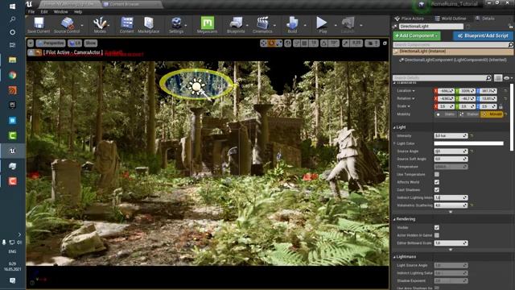Click the Intensity value field
This screenshot has width=515, height=290.
(451, 135)
